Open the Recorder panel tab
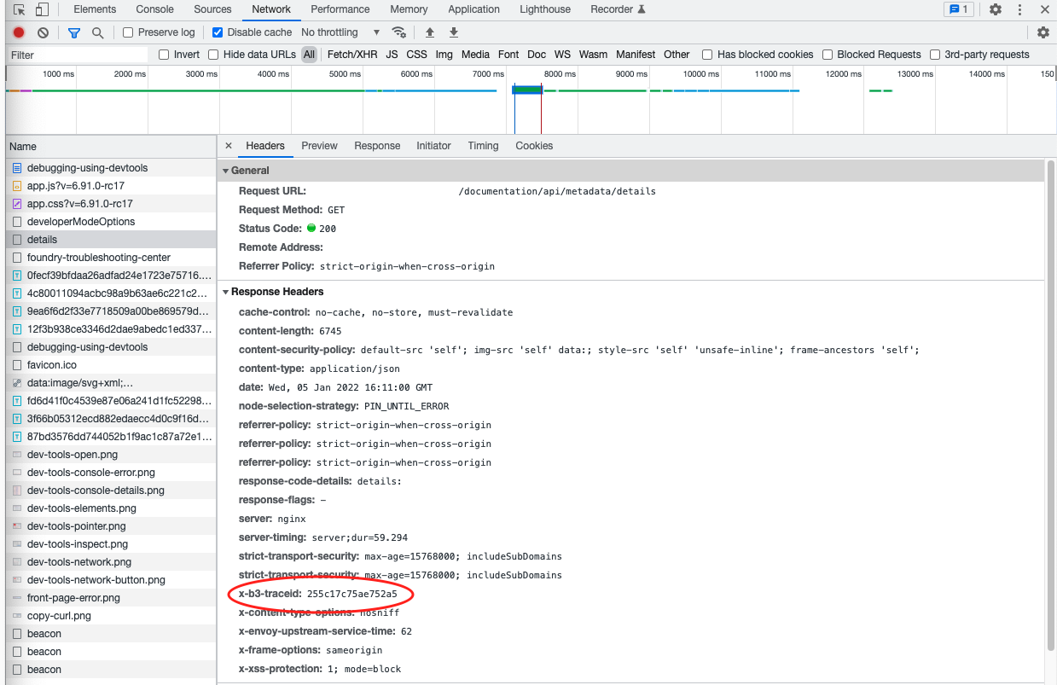 click(x=618, y=9)
